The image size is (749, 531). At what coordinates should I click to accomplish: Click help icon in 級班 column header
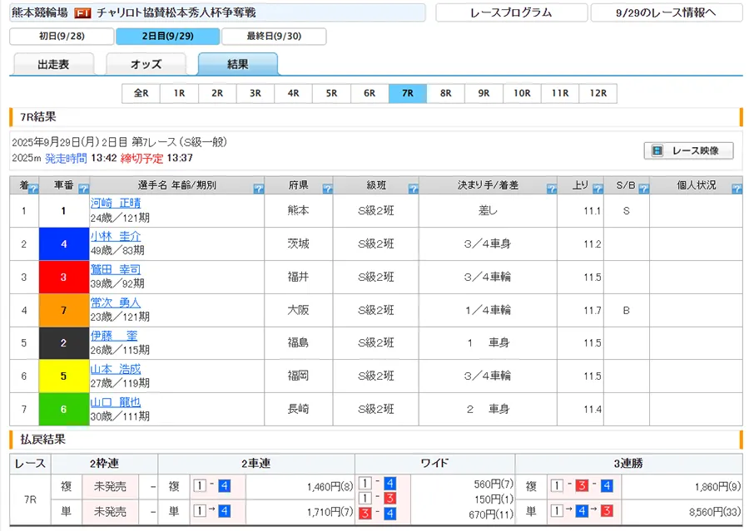coord(412,189)
